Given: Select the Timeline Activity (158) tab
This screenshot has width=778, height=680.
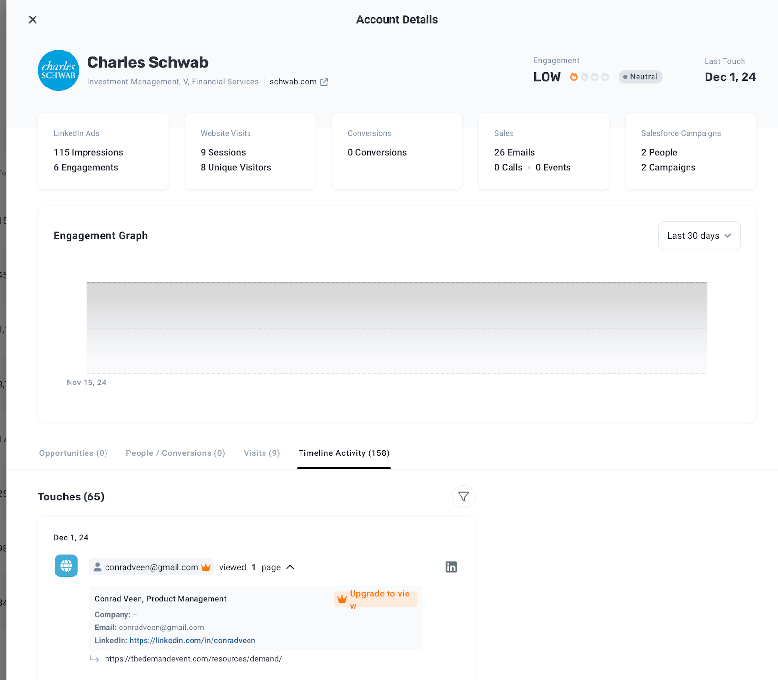Looking at the screenshot, I should point(344,453).
